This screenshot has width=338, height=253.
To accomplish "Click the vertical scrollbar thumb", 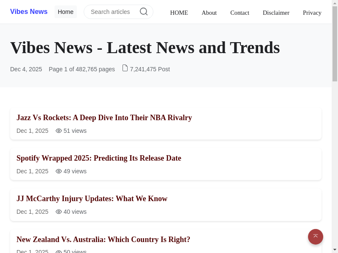I will 335,42.
